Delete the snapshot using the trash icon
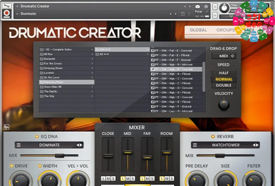Viewport: 275px width, 186px height. point(189,14)
